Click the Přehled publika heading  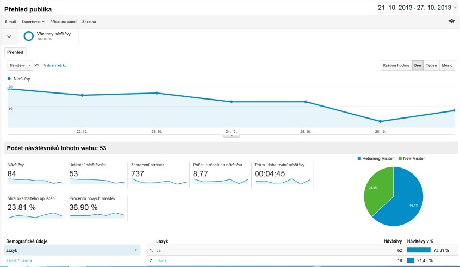pyautogui.click(x=28, y=9)
